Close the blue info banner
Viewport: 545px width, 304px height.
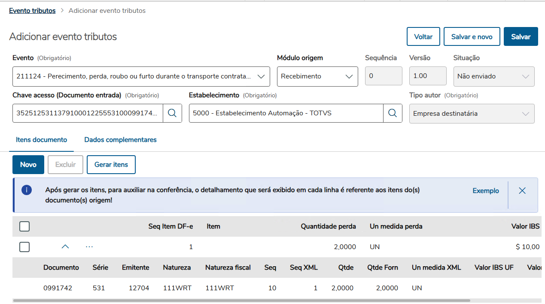click(522, 191)
